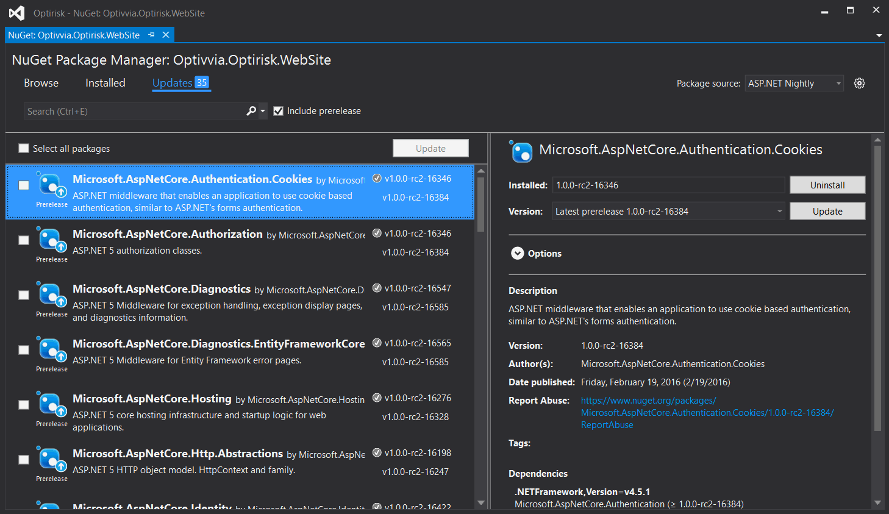This screenshot has width=889, height=514.
Task: Click installed checkmark icon for Http.Abstractions
Action: (377, 453)
